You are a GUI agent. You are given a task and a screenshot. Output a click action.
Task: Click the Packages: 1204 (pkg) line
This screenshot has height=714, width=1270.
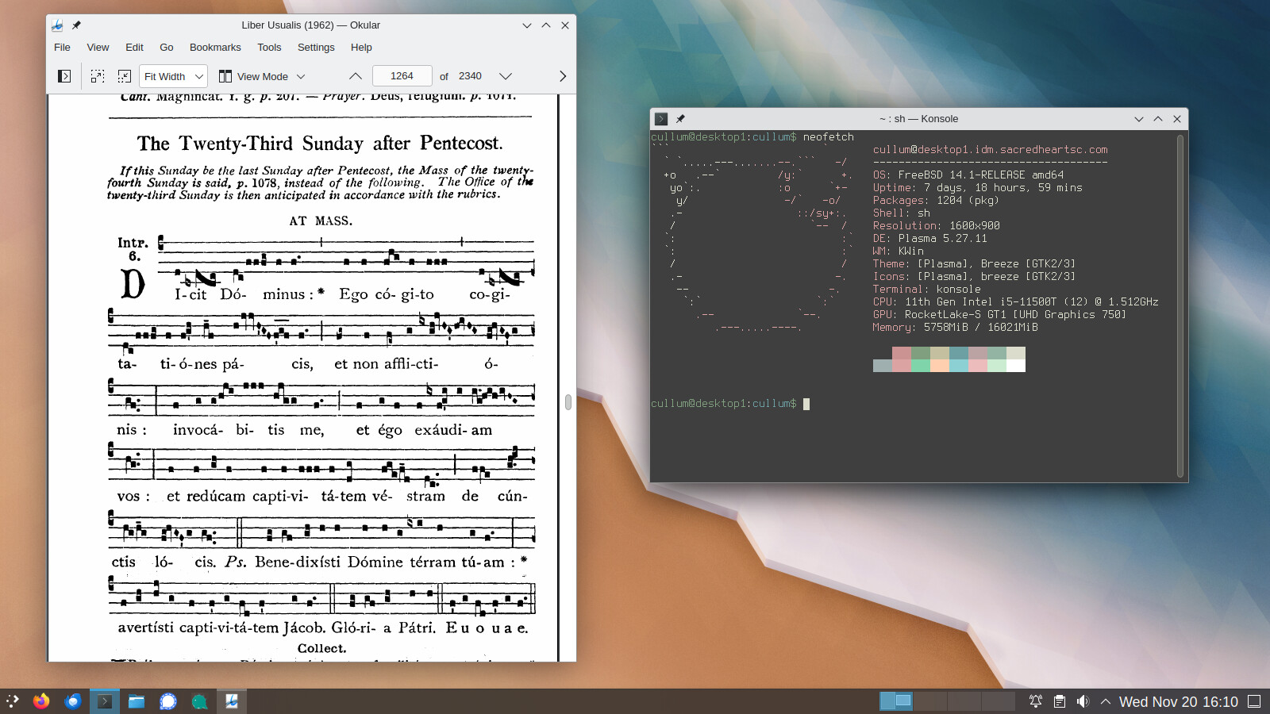936,201
